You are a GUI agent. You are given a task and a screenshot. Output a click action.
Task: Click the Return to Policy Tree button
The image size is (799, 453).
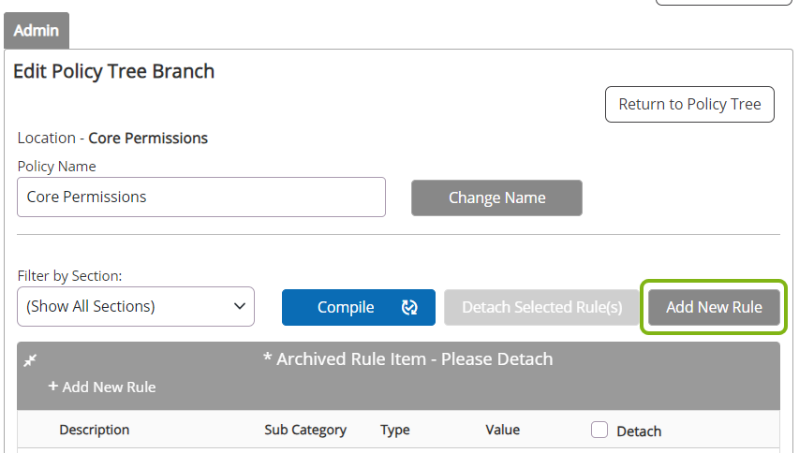pos(689,104)
